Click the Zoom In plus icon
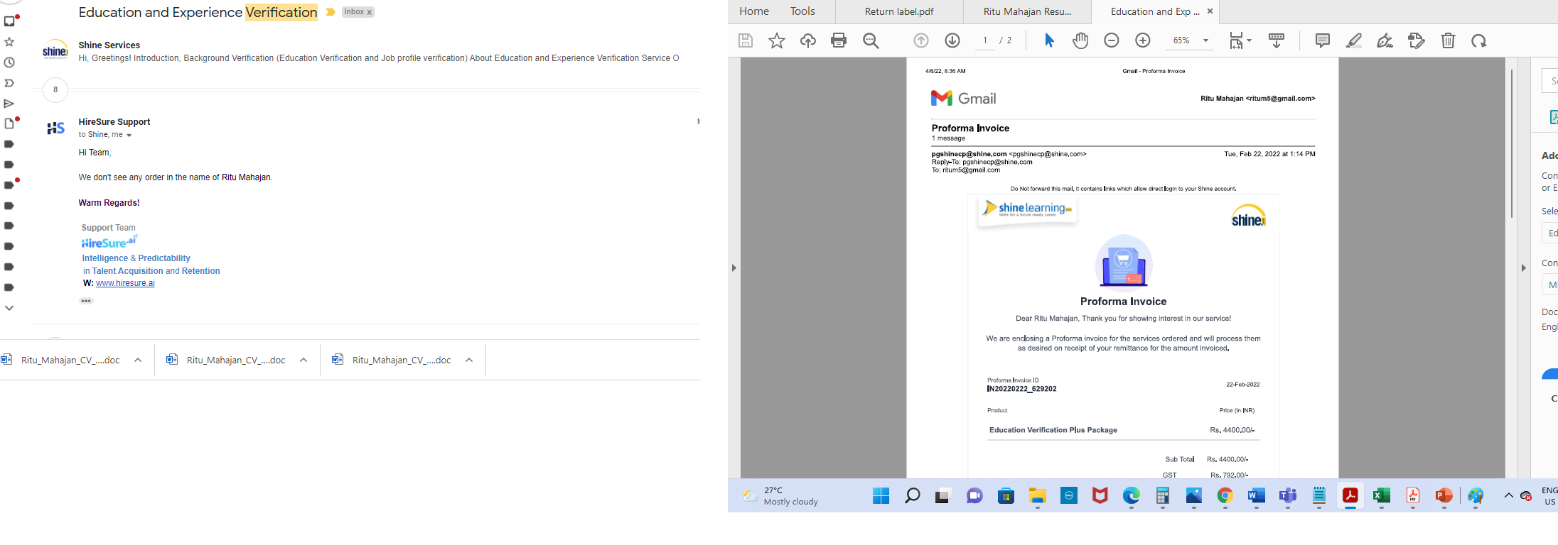Image resolution: width=1558 pixels, height=545 pixels. point(1143,40)
